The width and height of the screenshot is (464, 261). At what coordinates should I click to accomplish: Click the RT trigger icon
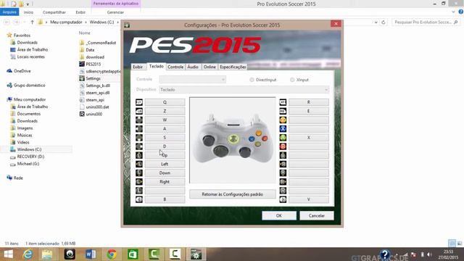pos(283,102)
